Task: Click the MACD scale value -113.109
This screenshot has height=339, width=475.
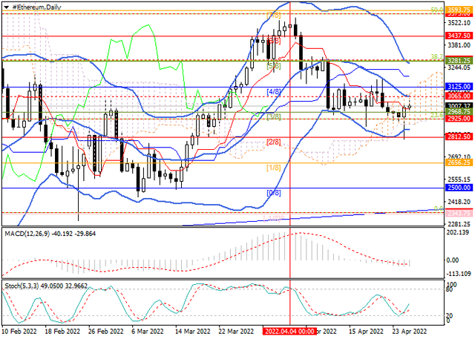Action: point(458,274)
